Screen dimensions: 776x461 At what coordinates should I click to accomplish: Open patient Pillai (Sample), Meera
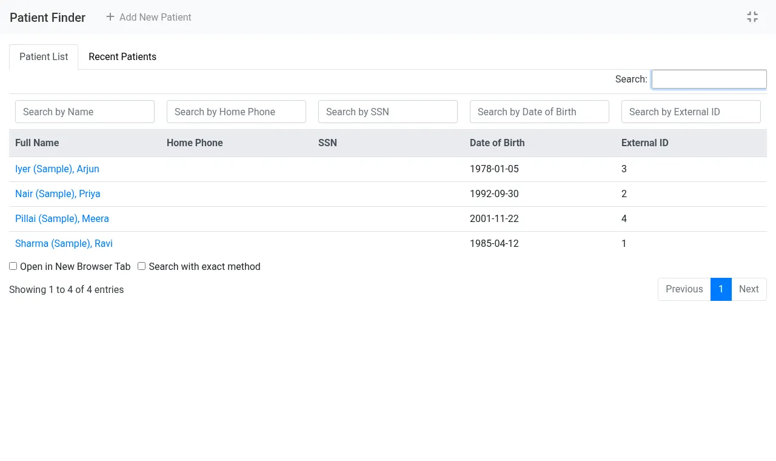coord(62,219)
